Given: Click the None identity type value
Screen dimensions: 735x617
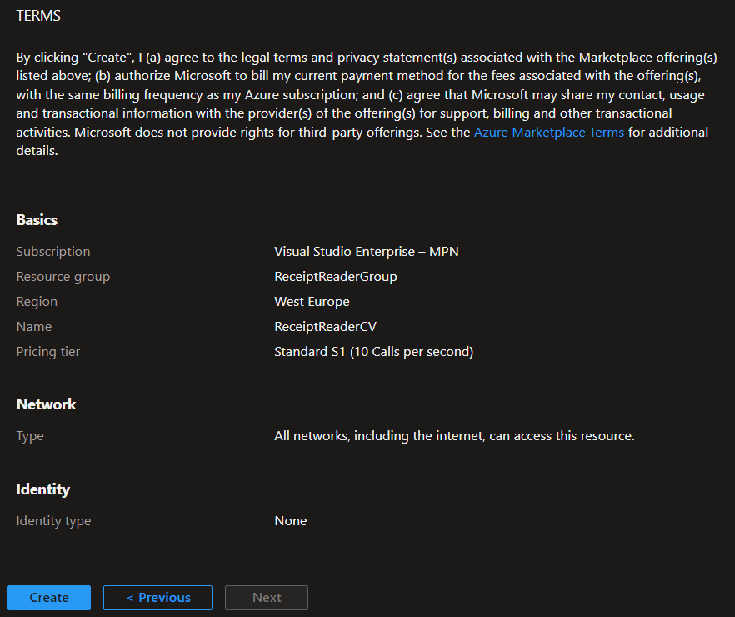Looking at the screenshot, I should pyautogui.click(x=290, y=520).
